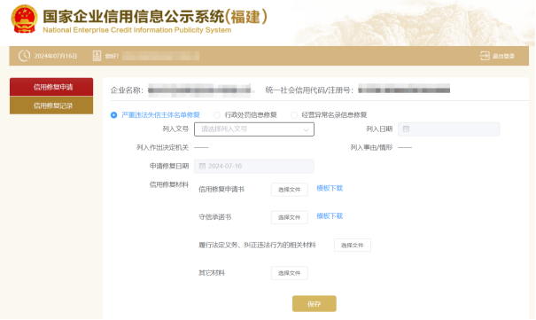Click the 企业名称 label
The height and width of the screenshot is (320, 536).
tap(127, 90)
